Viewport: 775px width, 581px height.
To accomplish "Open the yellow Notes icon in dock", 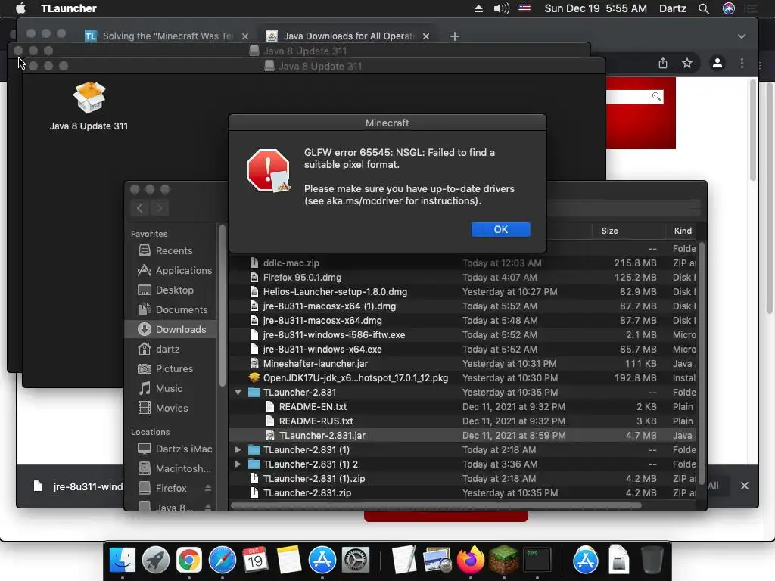I will 288,561.
